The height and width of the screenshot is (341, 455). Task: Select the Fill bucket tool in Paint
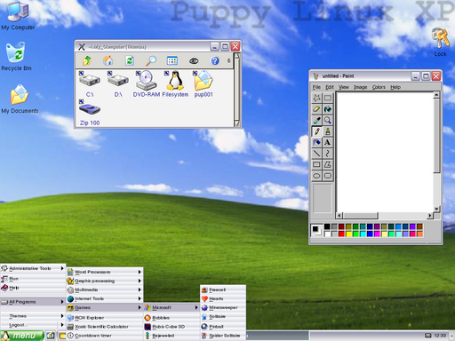click(x=328, y=109)
